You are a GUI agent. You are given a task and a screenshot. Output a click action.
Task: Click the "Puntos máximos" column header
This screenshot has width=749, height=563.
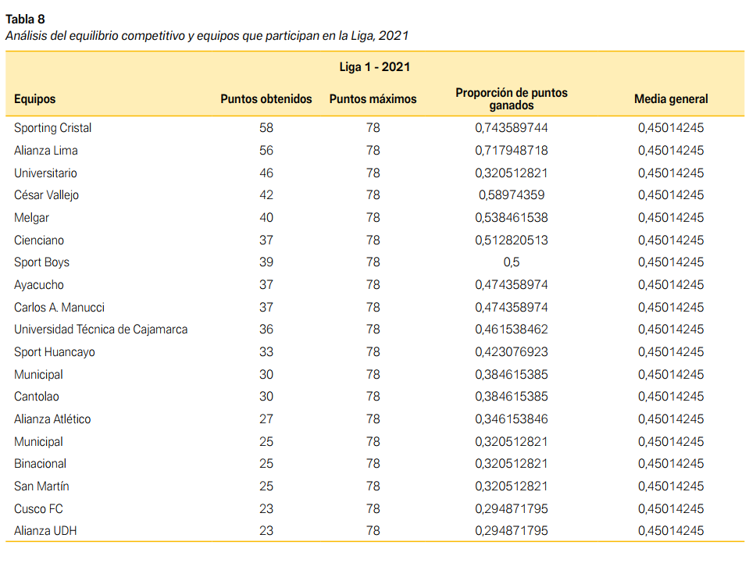[x=373, y=99]
